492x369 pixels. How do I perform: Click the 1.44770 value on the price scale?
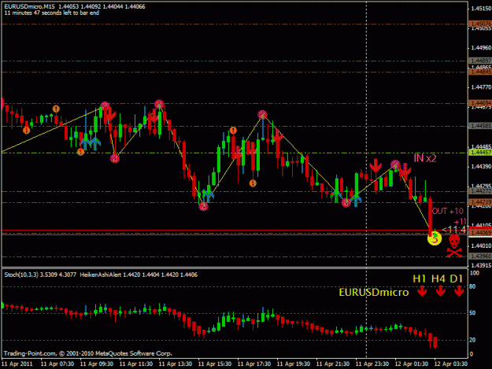pos(481,87)
